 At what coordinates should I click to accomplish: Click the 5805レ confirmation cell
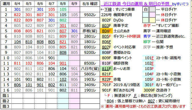[90, 74]
